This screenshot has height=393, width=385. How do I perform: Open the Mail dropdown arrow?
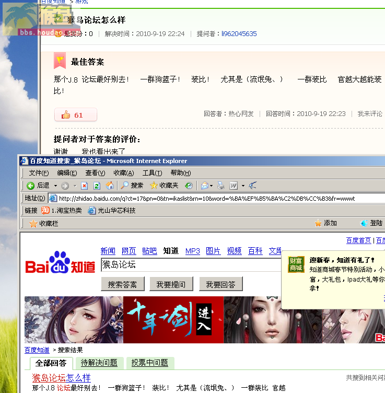pos(212,186)
